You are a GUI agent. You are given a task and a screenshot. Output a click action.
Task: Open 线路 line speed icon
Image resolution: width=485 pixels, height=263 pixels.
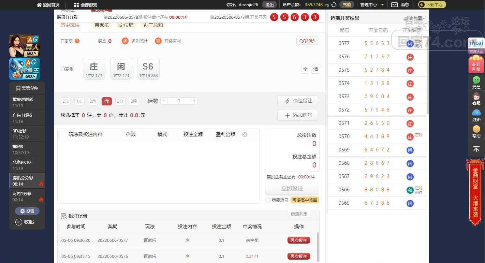tap(476, 115)
